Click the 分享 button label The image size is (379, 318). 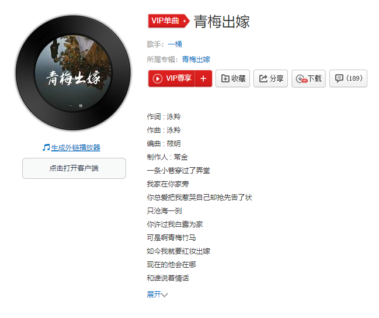pos(277,78)
